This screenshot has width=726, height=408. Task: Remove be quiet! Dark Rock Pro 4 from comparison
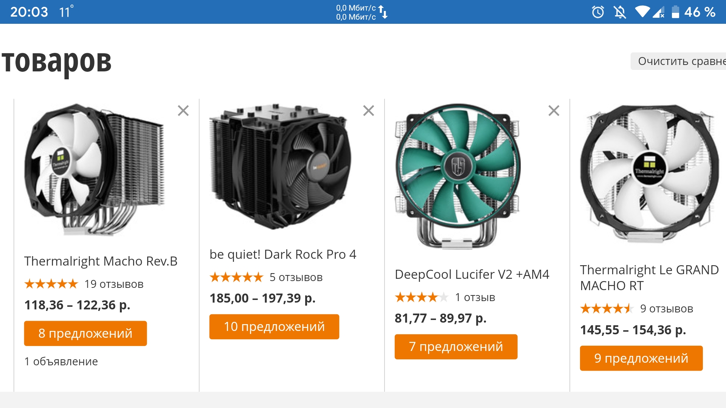coord(368,111)
